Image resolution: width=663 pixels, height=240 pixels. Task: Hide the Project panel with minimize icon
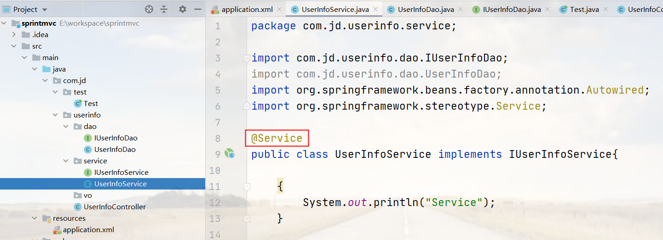coord(198,9)
